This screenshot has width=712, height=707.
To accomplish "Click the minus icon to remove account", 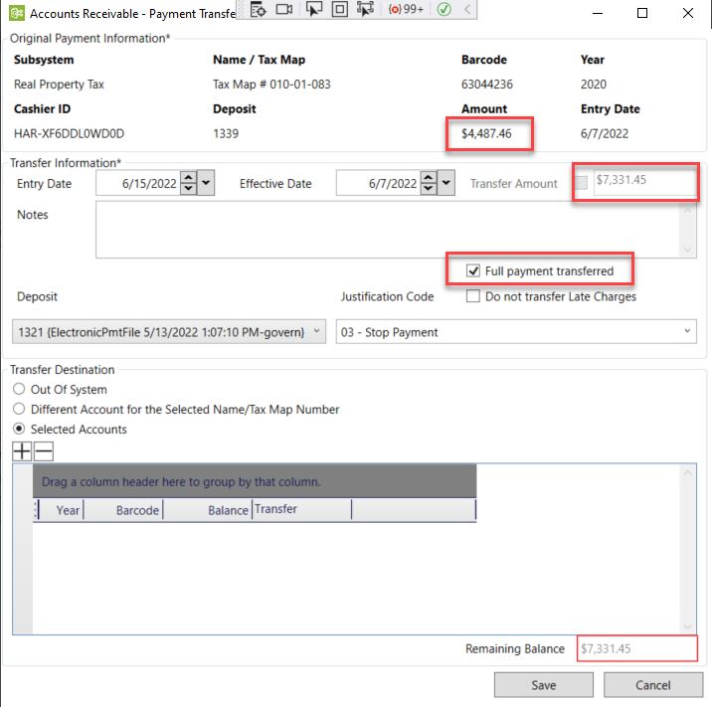I will coord(43,451).
